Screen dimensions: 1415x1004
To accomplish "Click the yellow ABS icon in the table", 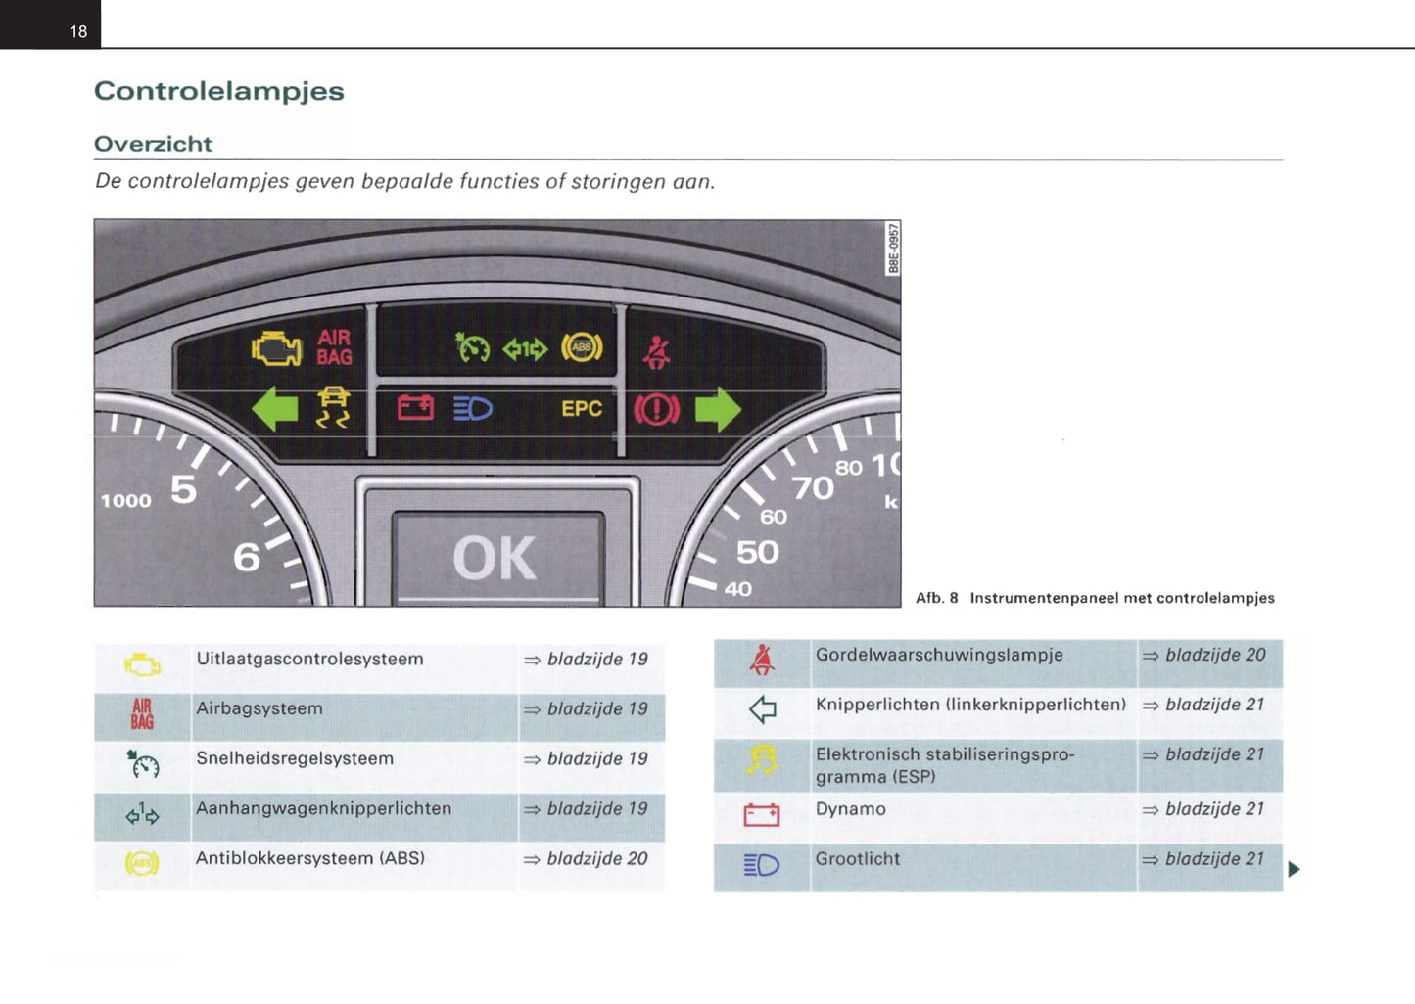I will pyautogui.click(x=142, y=863).
